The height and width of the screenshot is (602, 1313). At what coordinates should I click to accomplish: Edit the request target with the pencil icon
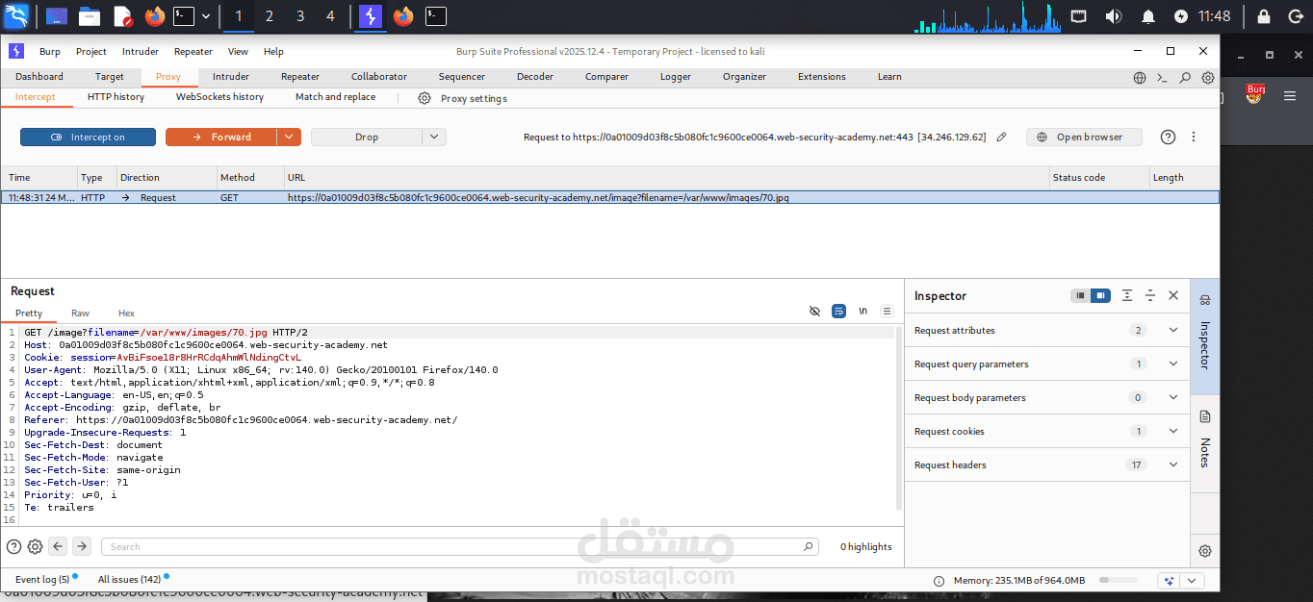(1001, 138)
